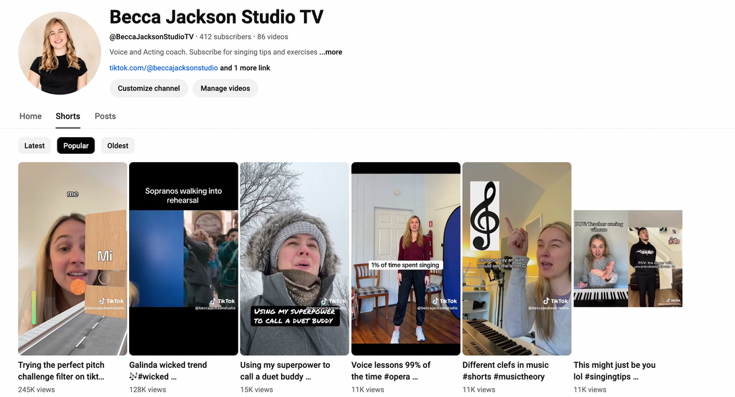Open the '1% of time spent singing' thumbnail
This screenshot has width=735, height=397.
406,259
